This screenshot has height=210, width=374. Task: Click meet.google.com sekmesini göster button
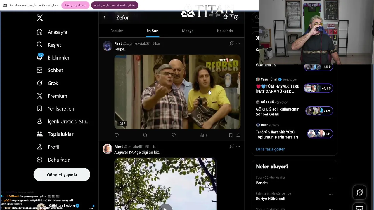[x=115, y=5]
